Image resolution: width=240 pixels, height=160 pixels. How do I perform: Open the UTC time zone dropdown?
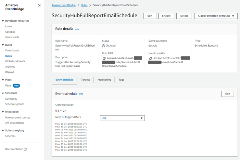click(122, 118)
